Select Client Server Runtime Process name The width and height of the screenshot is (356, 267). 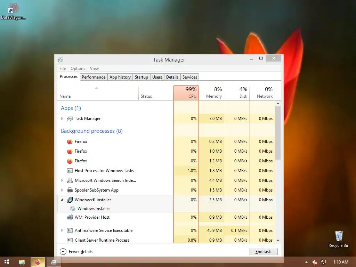102,240
